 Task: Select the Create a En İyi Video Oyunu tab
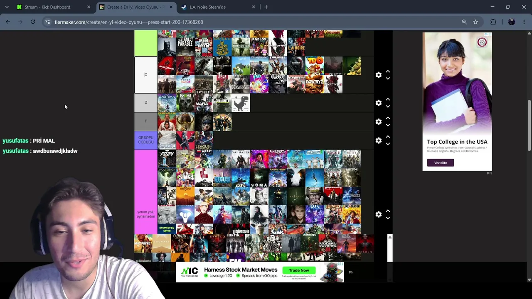coord(135,7)
